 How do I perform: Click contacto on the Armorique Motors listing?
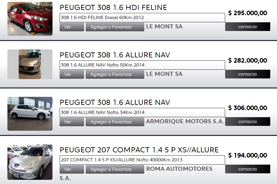(x=247, y=122)
